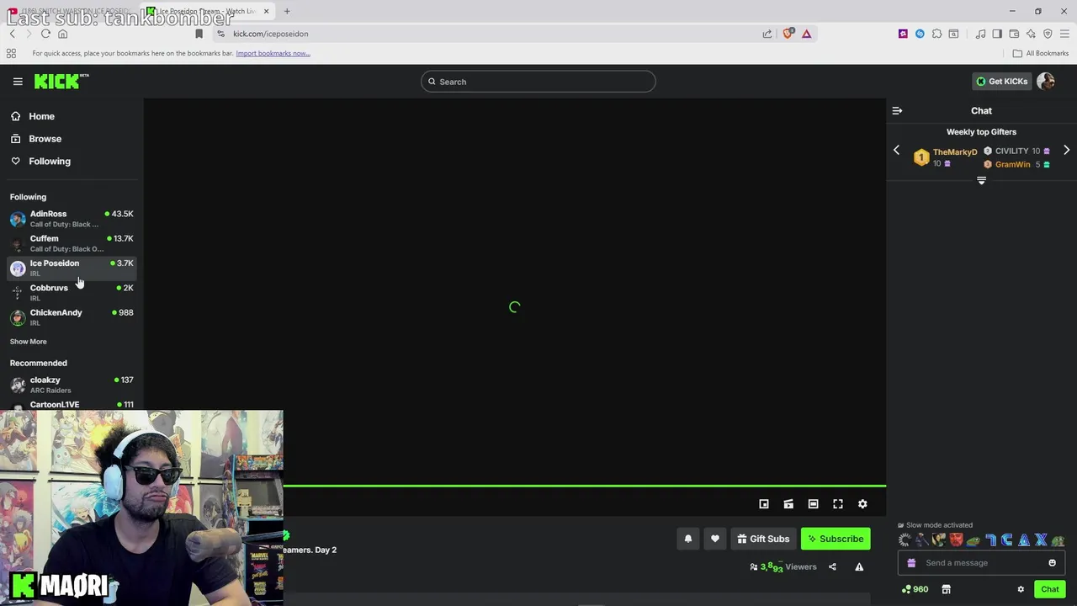Open AdinRoss channel in Following list
Image resolution: width=1077 pixels, height=606 pixels.
(x=72, y=219)
